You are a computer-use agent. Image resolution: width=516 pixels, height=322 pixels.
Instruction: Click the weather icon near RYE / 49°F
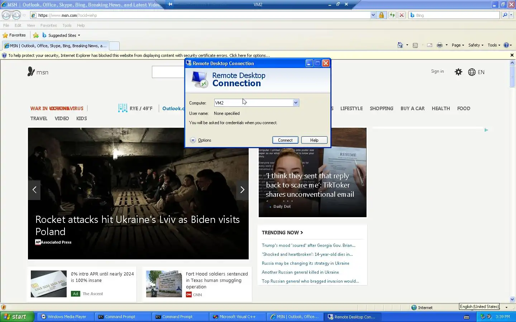123,108
